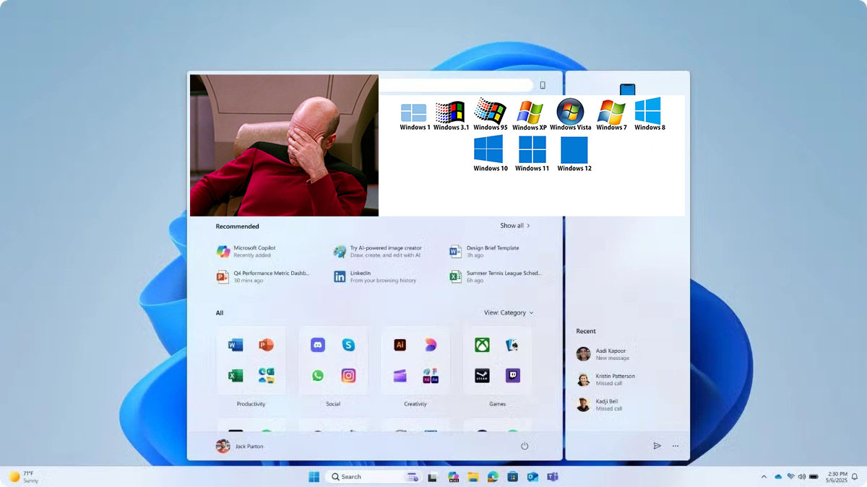Open Instagram in the Social folder
This screenshot has height=487, width=867.
tap(348, 376)
